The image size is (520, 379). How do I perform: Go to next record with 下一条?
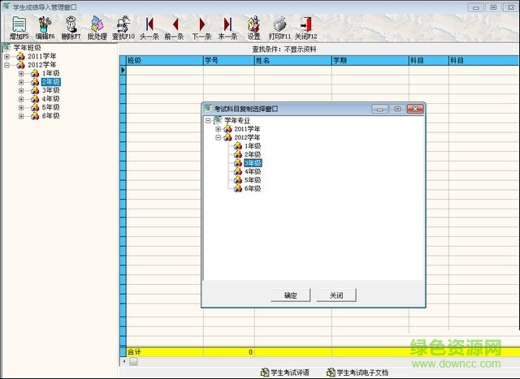(201, 27)
